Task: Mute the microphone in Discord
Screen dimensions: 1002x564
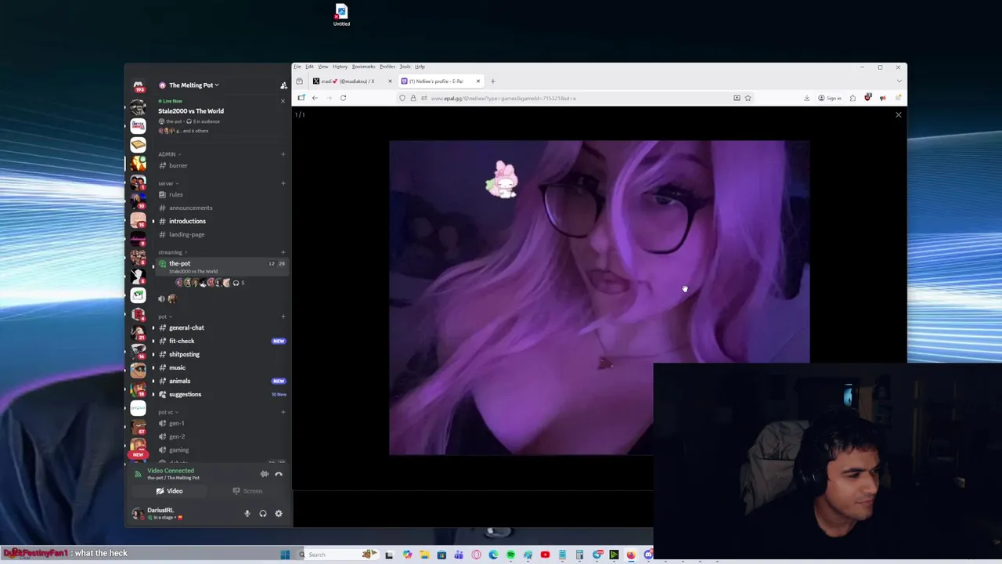Action: [247, 514]
